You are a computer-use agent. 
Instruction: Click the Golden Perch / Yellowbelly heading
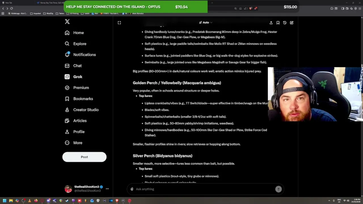177,83
